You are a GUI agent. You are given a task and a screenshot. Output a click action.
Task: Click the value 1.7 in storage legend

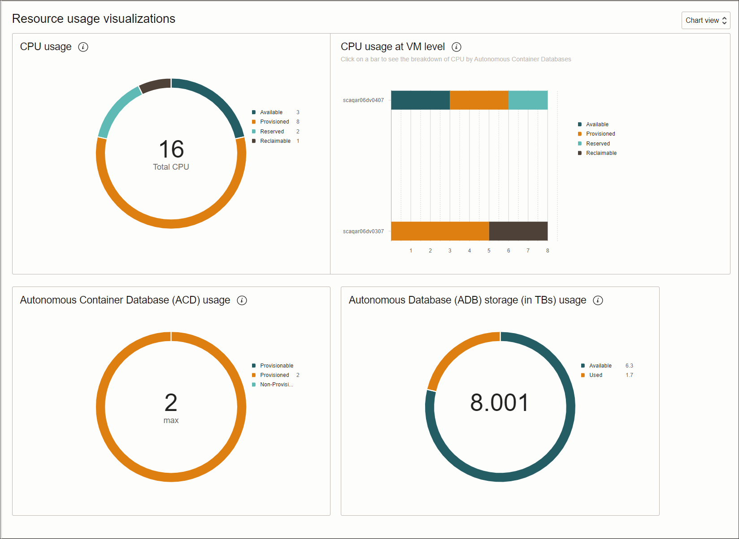coord(629,375)
